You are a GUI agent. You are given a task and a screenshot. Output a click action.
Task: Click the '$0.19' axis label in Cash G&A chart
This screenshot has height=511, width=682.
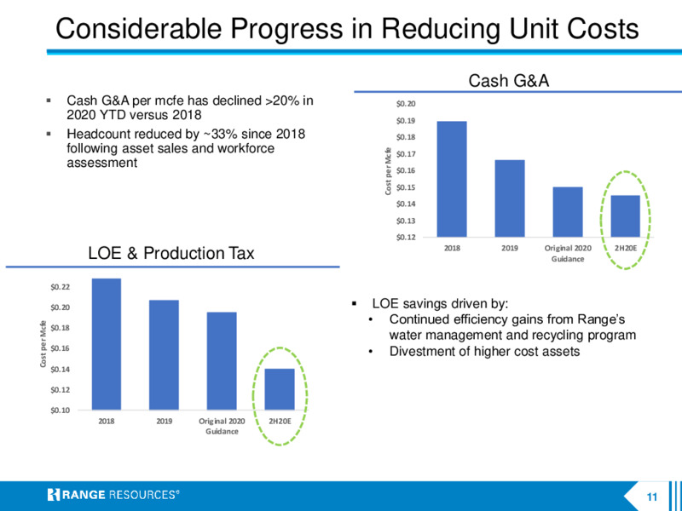point(406,120)
